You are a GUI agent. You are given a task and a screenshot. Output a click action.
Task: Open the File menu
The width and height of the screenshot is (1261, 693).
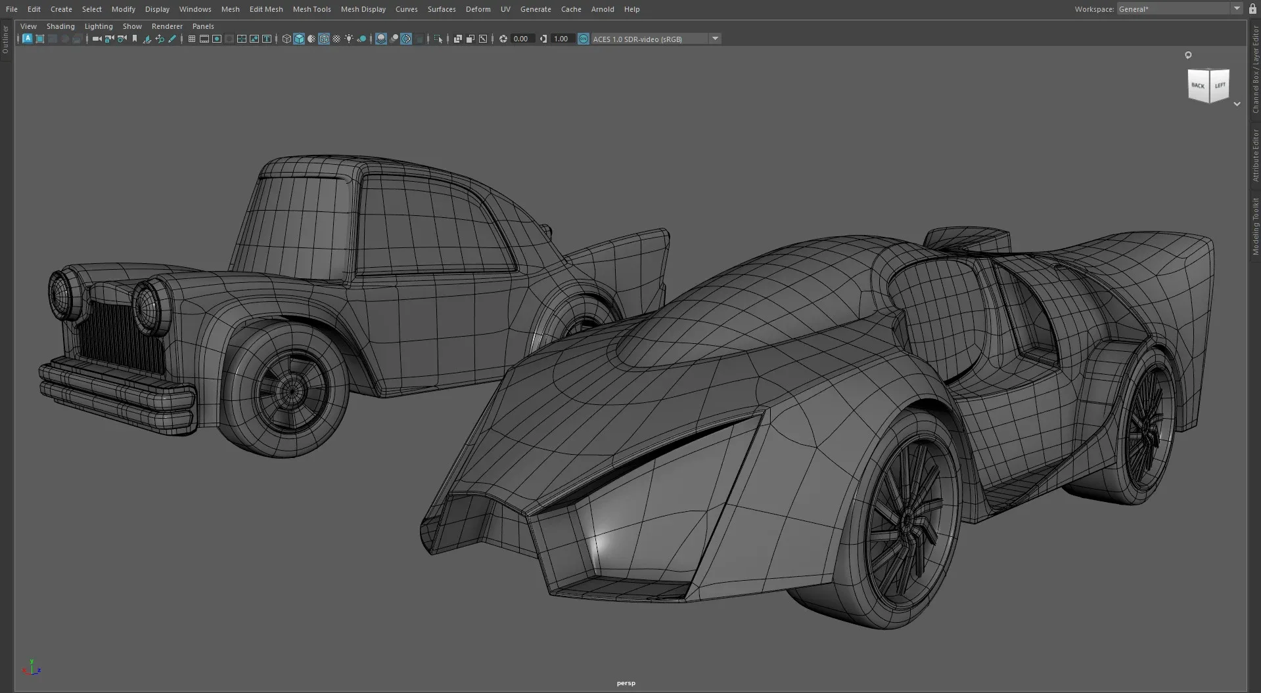click(12, 9)
